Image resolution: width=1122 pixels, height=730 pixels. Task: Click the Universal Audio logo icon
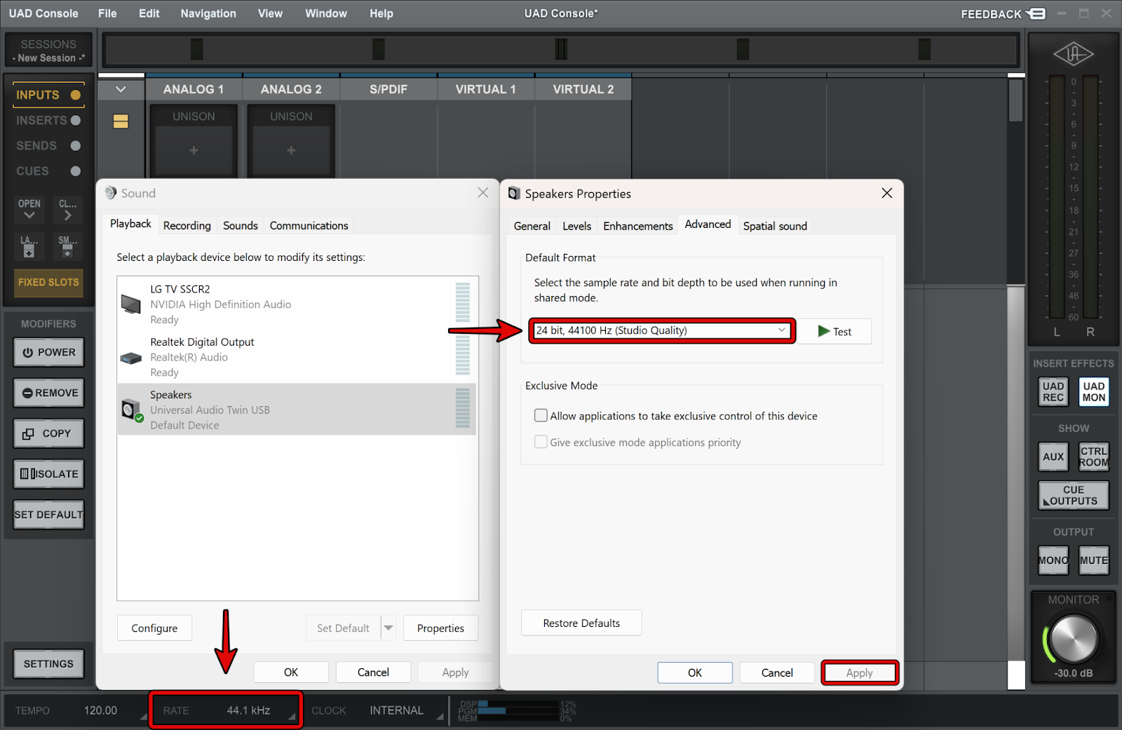click(x=1073, y=54)
